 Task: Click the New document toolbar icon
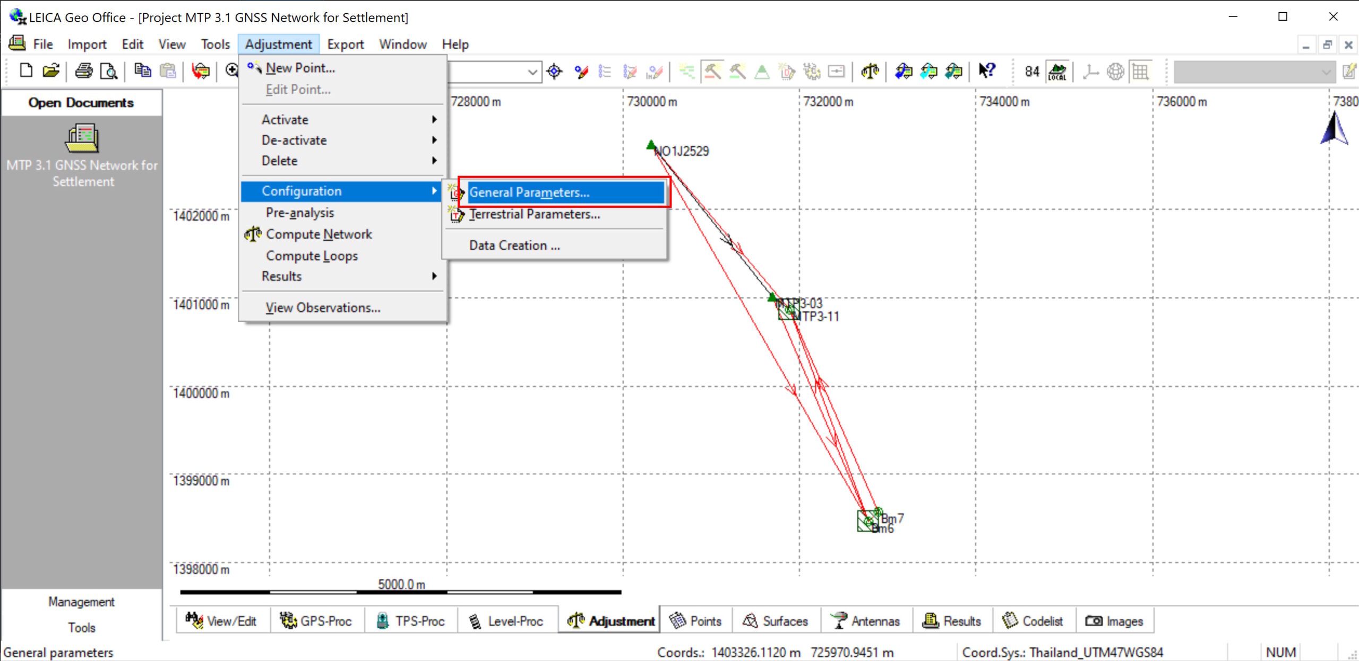26,70
